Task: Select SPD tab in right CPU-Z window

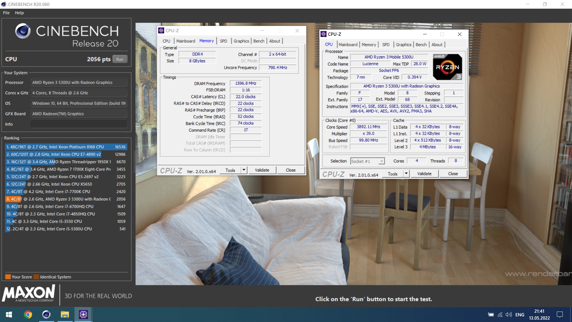Action: pyautogui.click(x=386, y=45)
